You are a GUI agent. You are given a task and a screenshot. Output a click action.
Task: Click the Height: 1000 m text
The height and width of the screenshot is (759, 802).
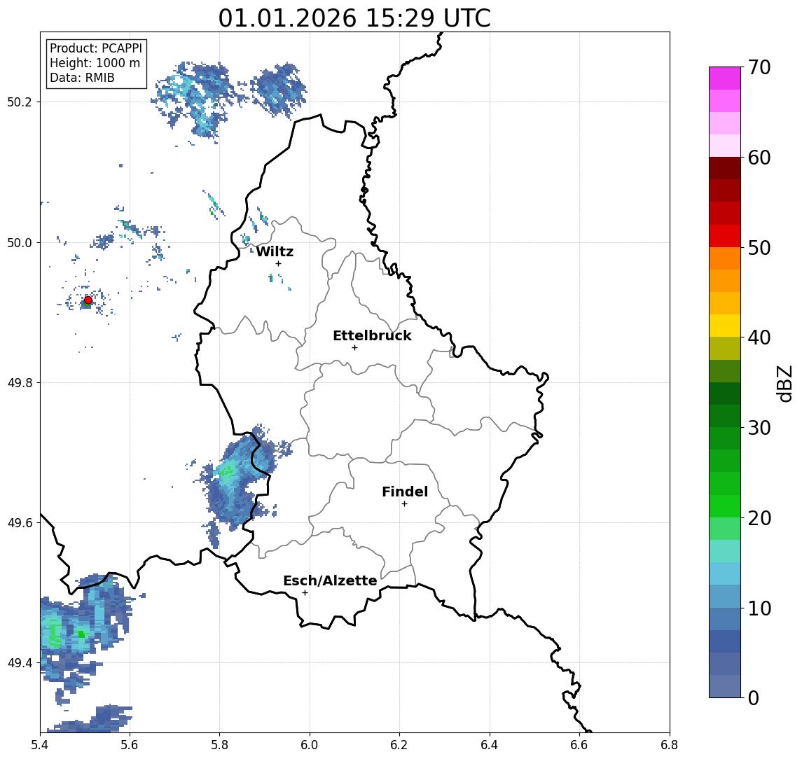[95, 63]
